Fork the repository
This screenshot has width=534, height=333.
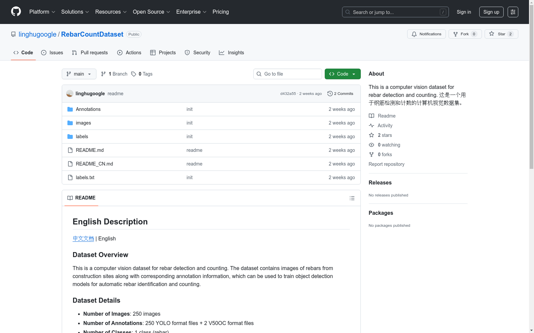coord(461,34)
